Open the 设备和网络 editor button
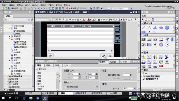The image size is (179, 101). click(x=49, y=93)
